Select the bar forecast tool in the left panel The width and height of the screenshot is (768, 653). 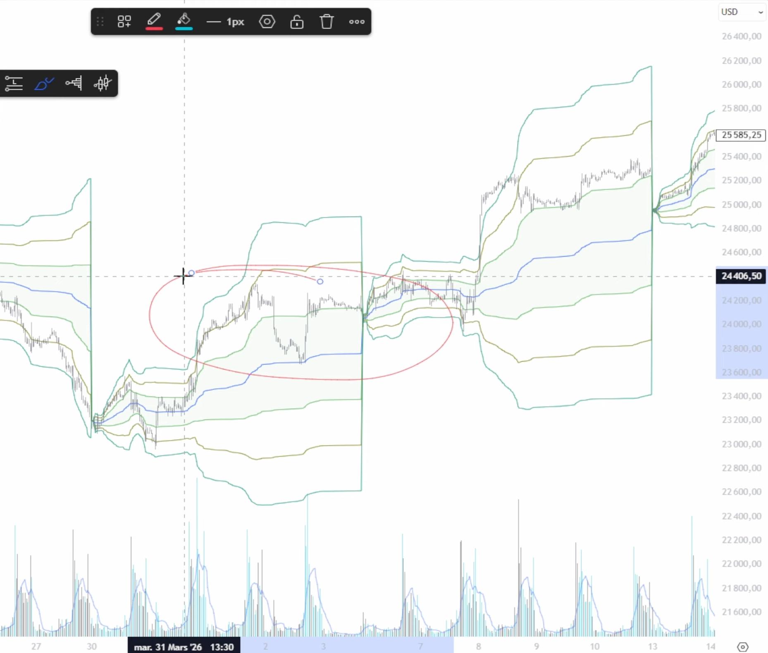pos(73,83)
